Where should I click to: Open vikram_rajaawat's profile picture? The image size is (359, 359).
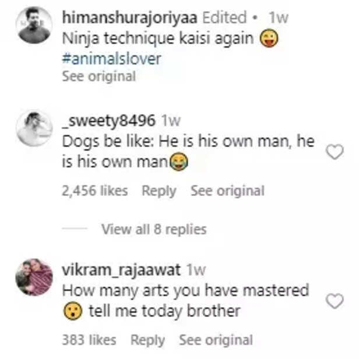pos(34,277)
